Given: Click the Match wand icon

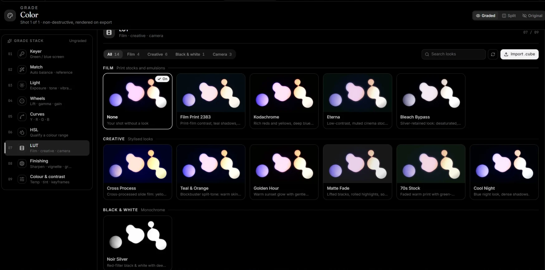Looking at the screenshot, I should (22, 70).
